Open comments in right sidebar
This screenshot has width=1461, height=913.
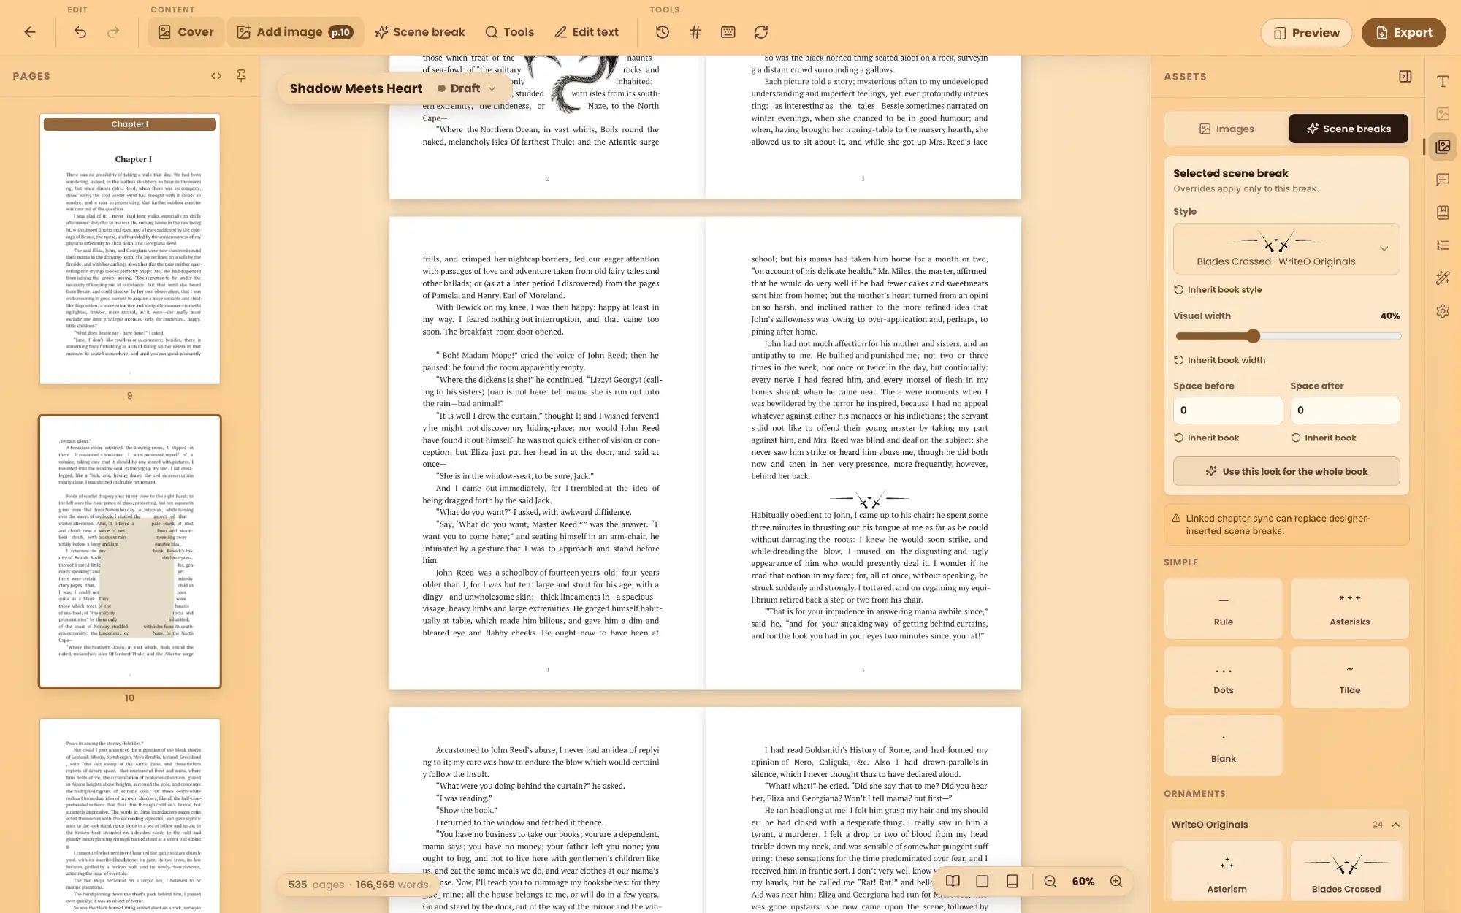coord(1443,180)
